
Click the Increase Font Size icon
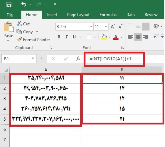click(x=113, y=26)
